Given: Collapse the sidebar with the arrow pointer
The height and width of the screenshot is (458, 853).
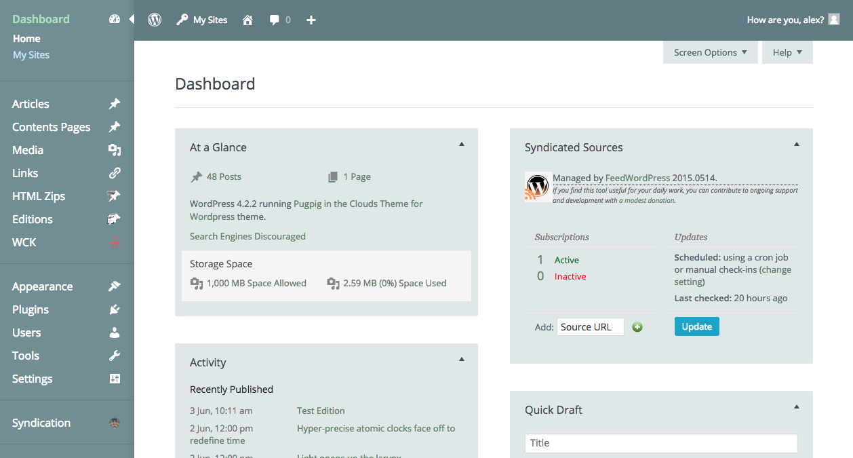Looking at the screenshot, I should (x=132, y=19).
